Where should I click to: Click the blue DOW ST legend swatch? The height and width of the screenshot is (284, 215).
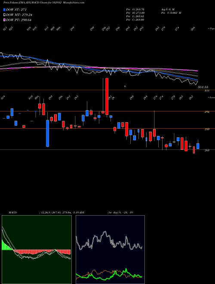[5, 9]
